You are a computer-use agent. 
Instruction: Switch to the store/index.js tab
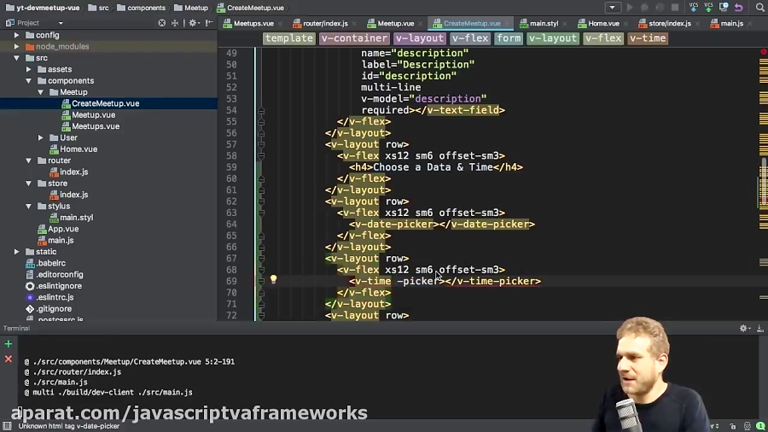point(668,23)
